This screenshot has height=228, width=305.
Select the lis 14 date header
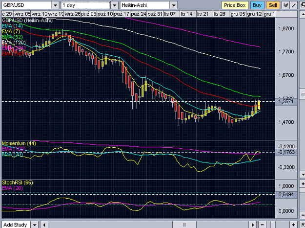[188, 14]
